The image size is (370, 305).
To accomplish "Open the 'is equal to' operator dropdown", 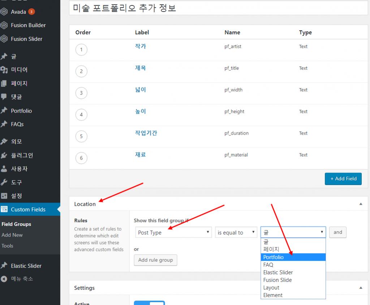I will coord(236,232).
